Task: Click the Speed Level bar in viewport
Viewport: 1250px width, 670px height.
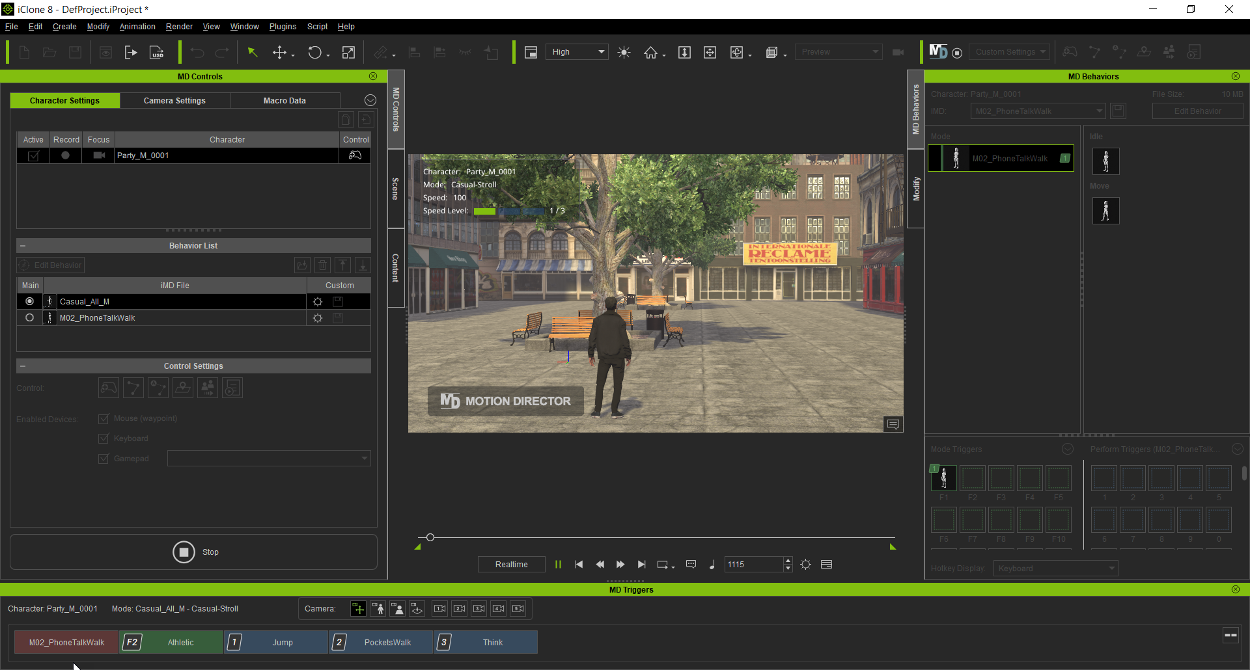Action: click(509, 211)
